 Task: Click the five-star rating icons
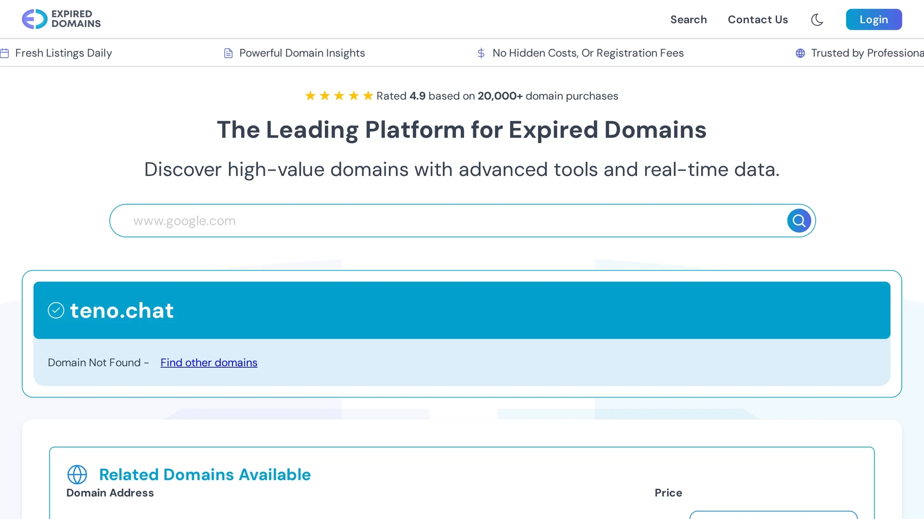coord(339,96)
